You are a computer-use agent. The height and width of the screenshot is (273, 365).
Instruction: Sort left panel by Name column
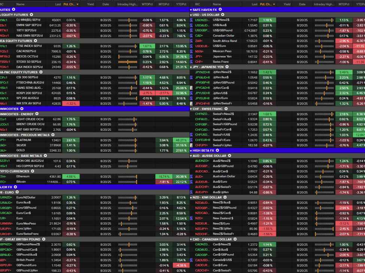tap(21, 4)
